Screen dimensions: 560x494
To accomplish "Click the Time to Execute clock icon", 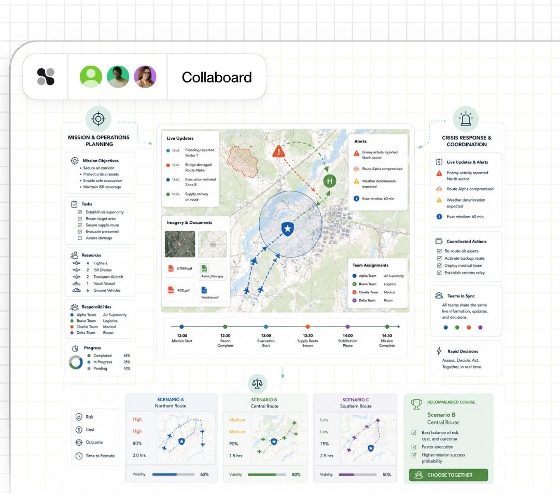I will tap(79, 456).
